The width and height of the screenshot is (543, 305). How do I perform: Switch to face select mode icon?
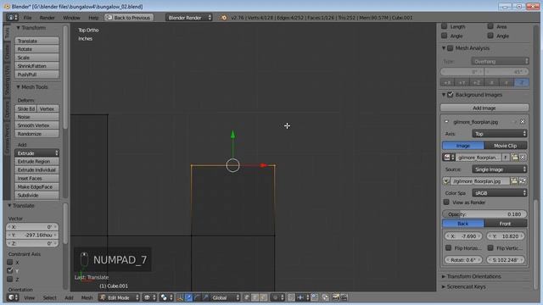[x=263, y=297]
